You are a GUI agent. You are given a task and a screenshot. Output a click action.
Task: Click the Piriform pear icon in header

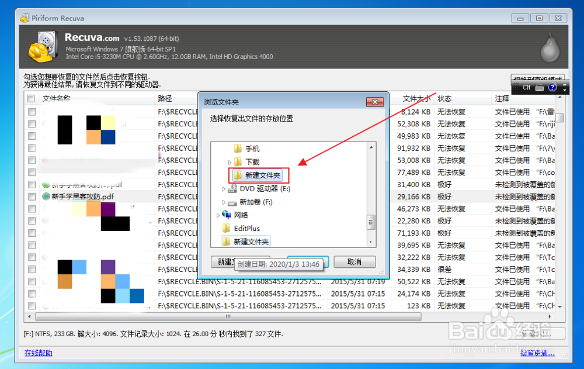click(550, 48)
